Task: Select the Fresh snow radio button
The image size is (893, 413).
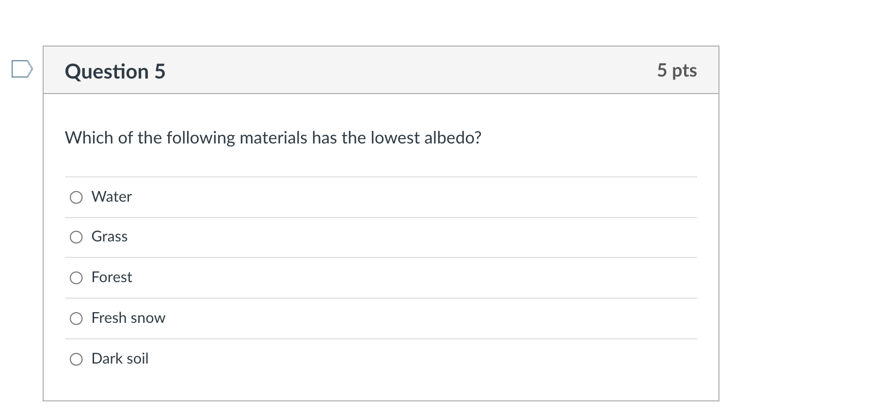Action: (76, 318)
